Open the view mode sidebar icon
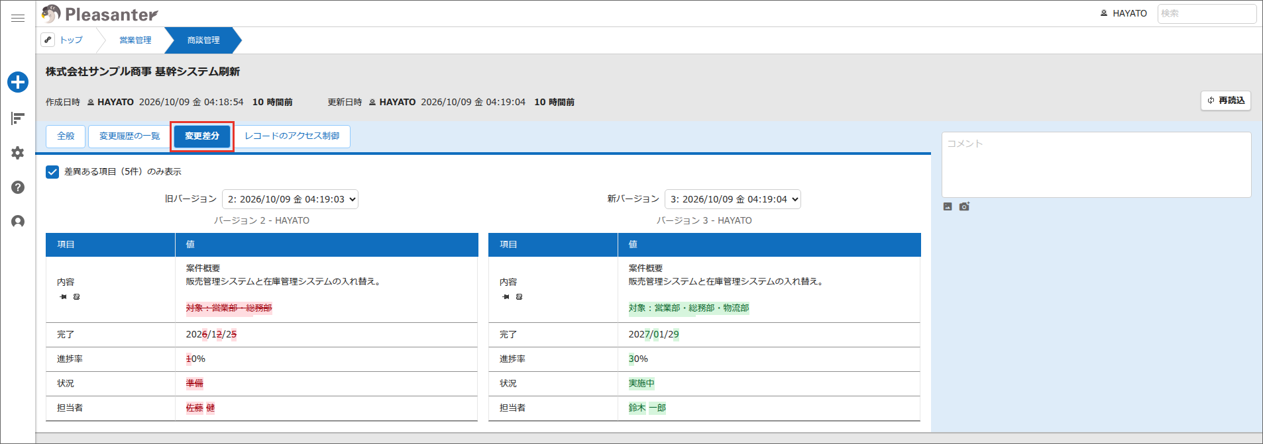Viewport: 1263px width, 444px height. click(x=18, y=118)
